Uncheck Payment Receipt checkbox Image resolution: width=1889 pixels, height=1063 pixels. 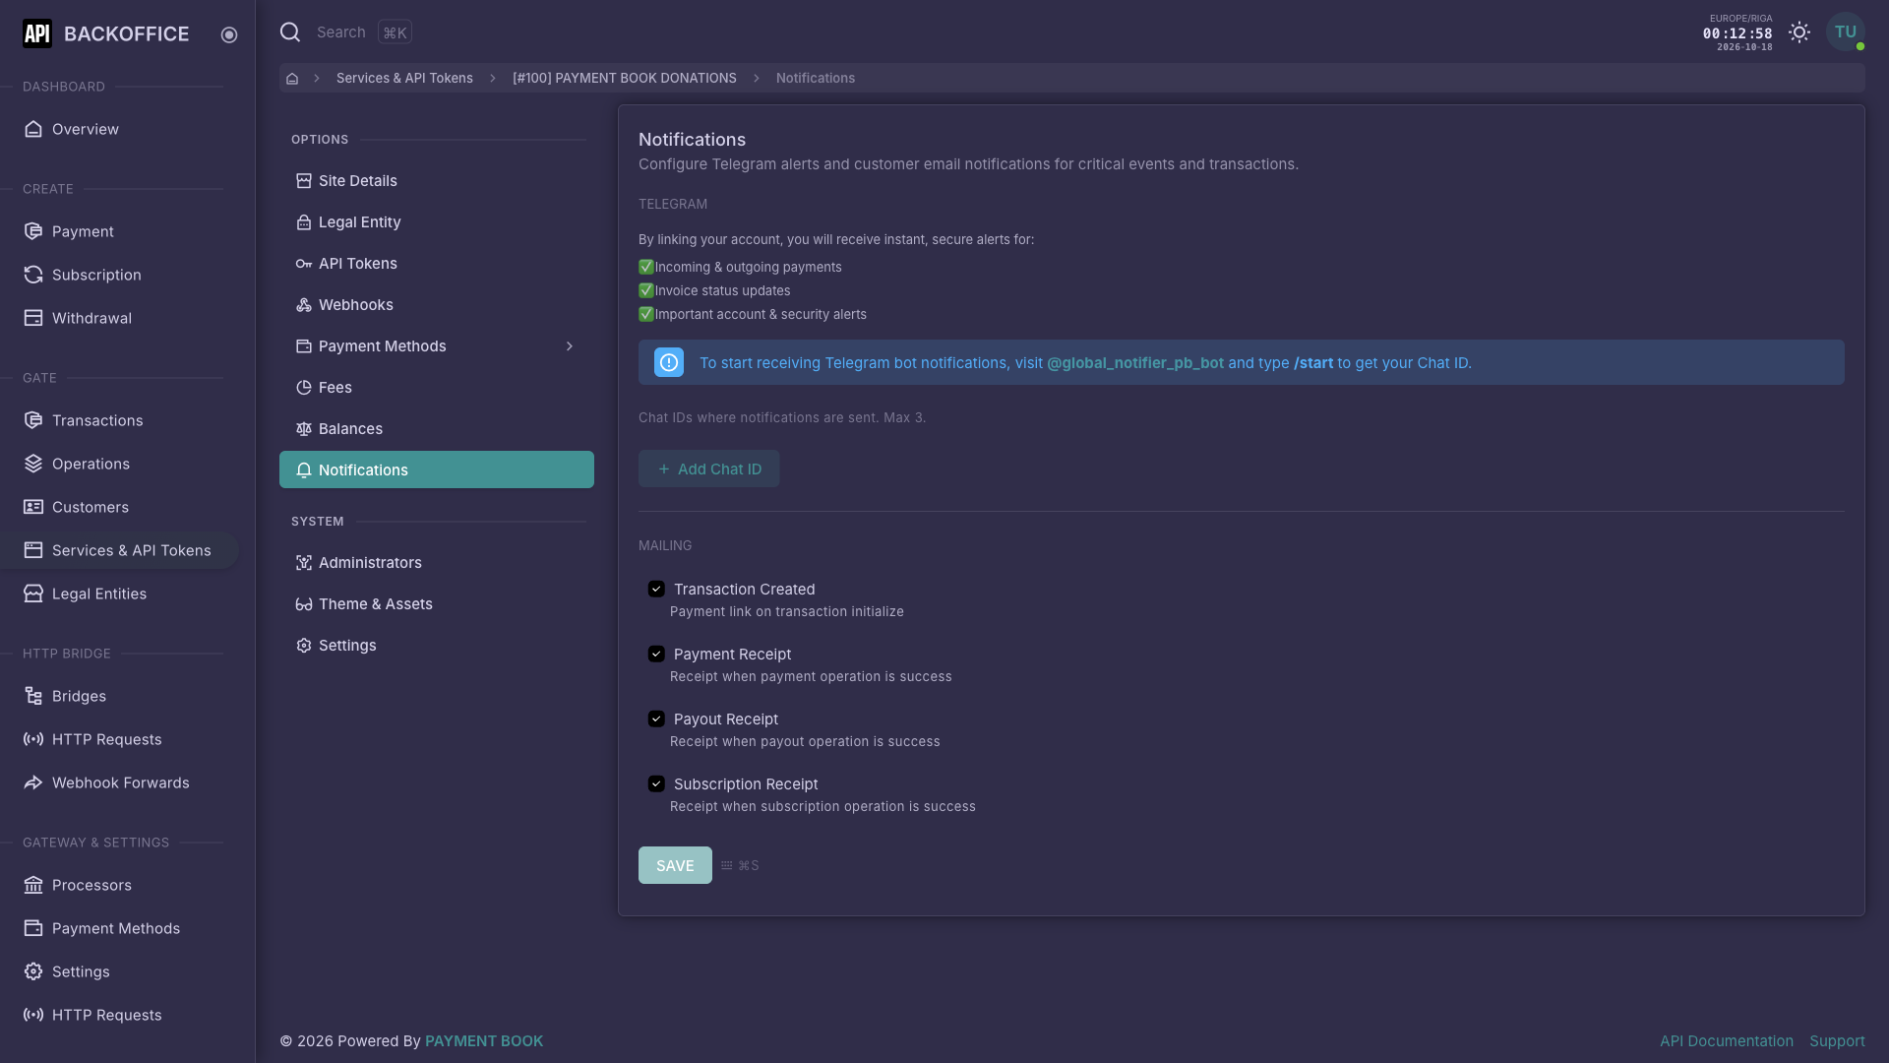(x=656, y=654)
